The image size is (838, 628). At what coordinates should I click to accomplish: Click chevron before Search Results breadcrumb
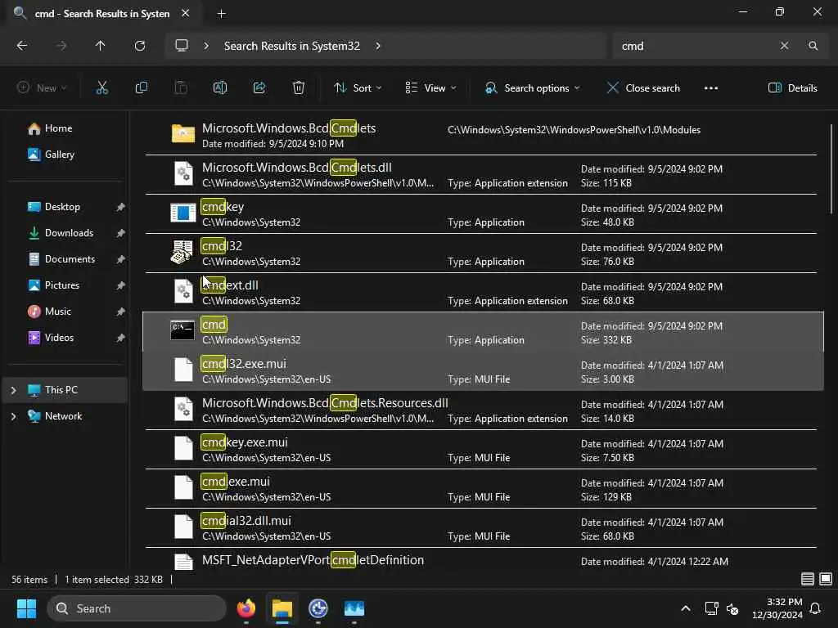point(205,46)
